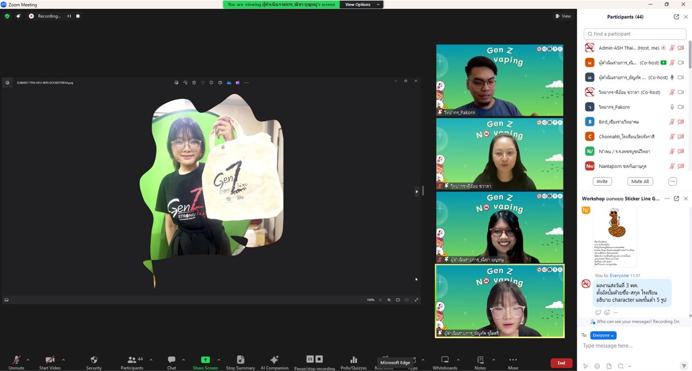The image size is (692, 371).
Task: Toggle mute for participant Nantaporn
Action: point(672,166)
